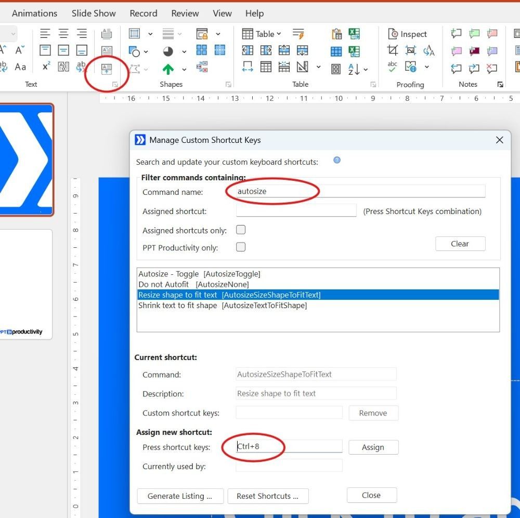Open the Record ribbon tab

[144, 14]
